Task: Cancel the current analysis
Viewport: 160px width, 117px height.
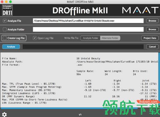Action: click(152, 47)
